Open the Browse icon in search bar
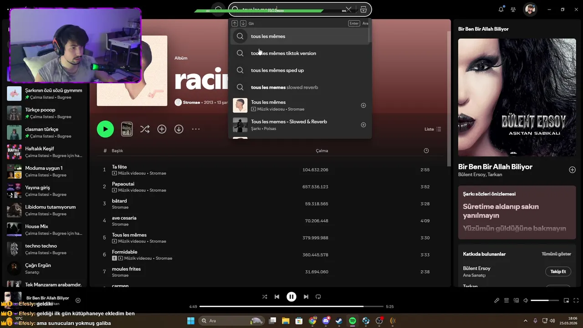The width and height of the screenshot is (583, 328). [x=363, y=9]
